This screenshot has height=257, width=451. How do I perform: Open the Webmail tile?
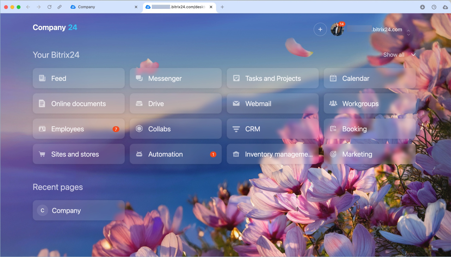coord(273,103)
